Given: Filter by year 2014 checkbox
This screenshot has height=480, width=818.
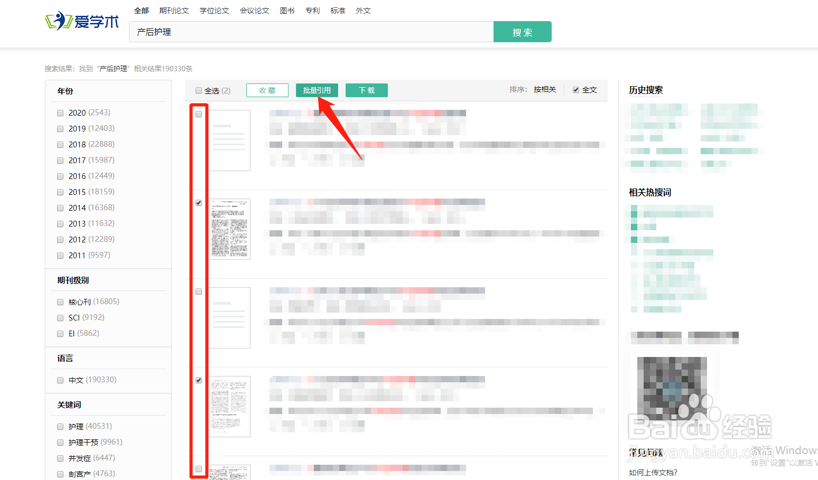Looking at the screenshot, I should tap(60, 208).
